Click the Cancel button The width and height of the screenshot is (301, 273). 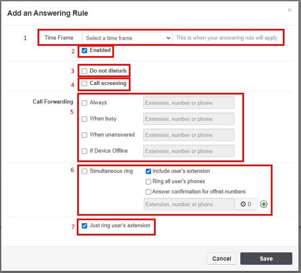222,259
